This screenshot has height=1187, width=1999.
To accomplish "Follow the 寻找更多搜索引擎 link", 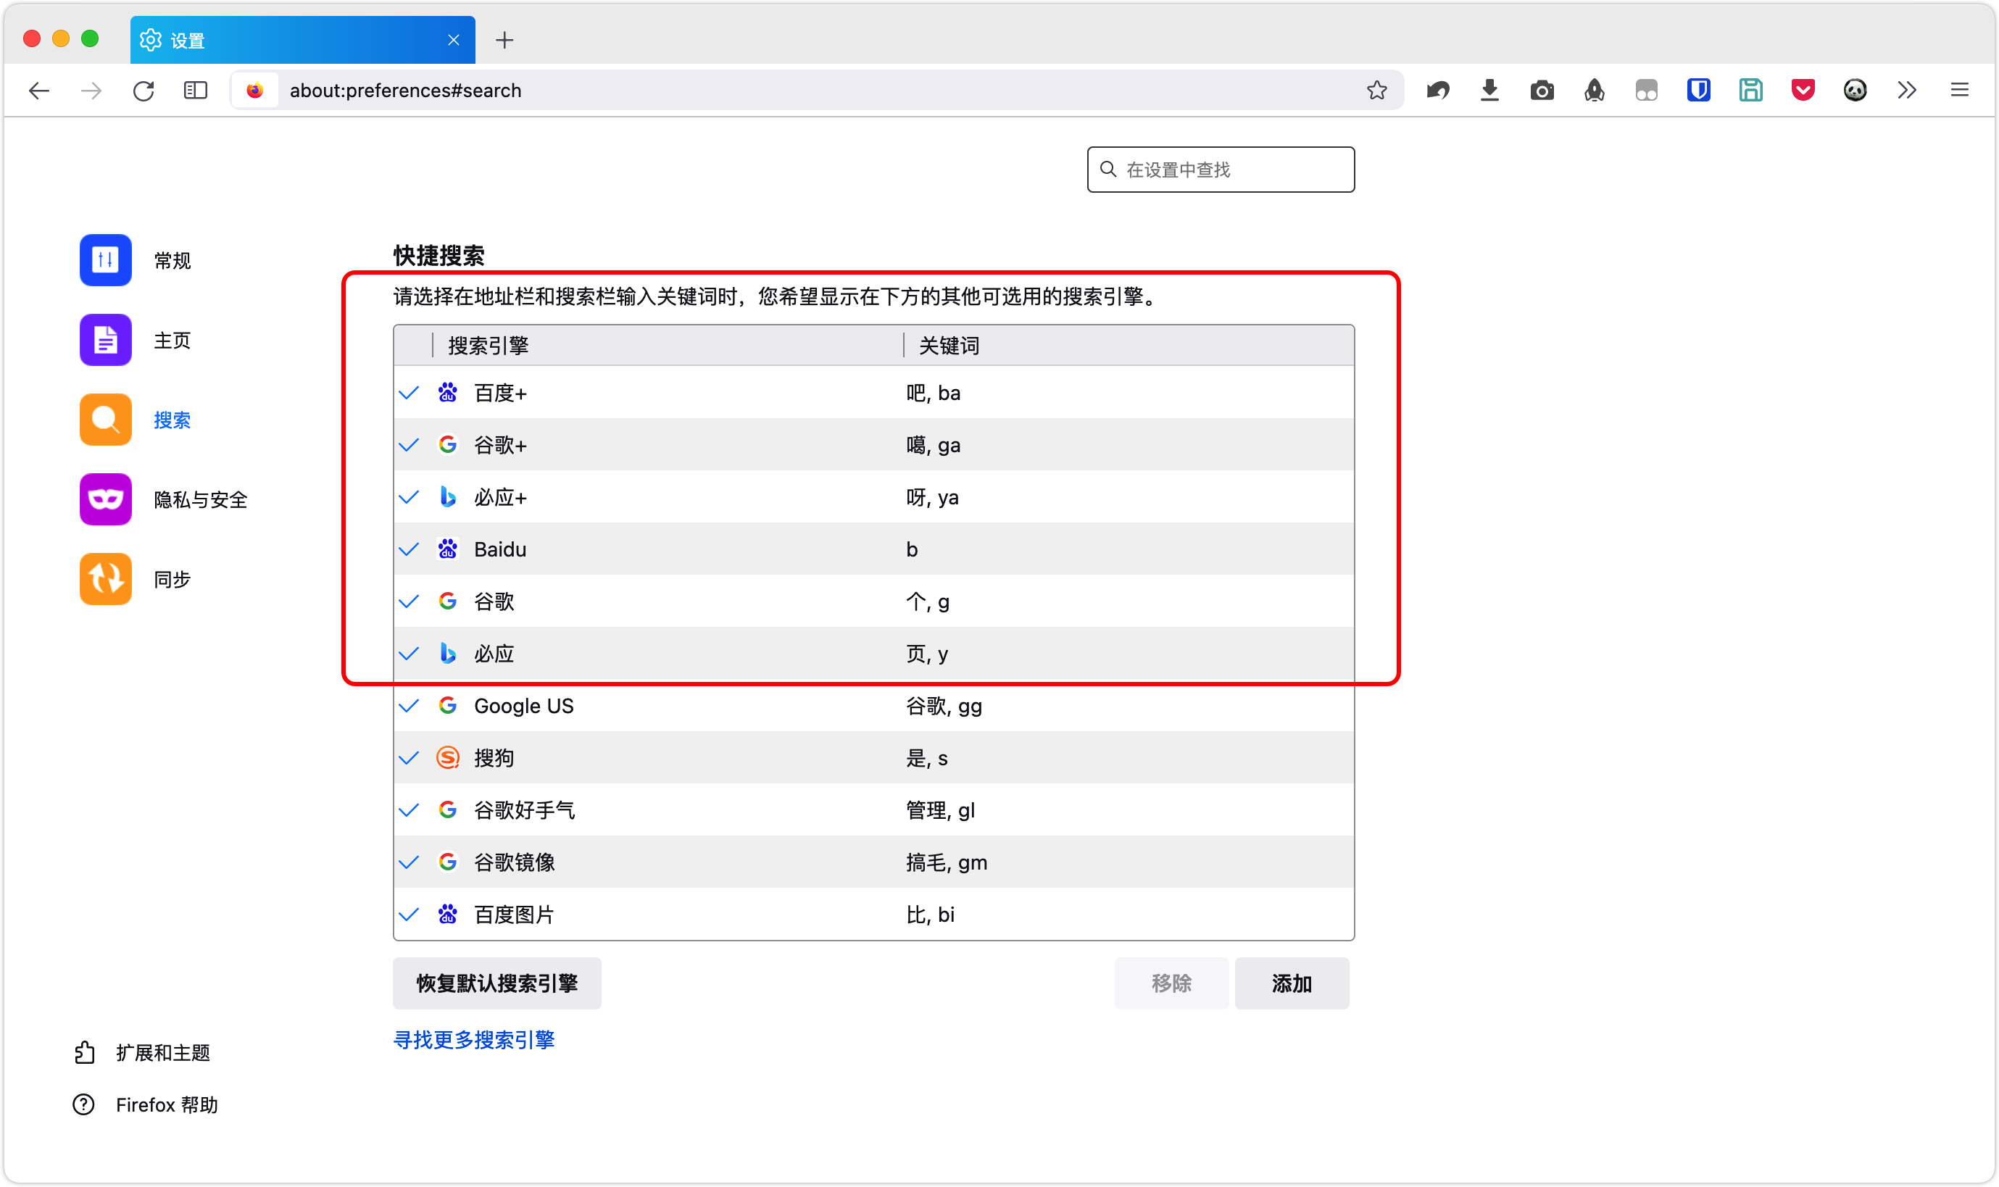I will 473,1040.
